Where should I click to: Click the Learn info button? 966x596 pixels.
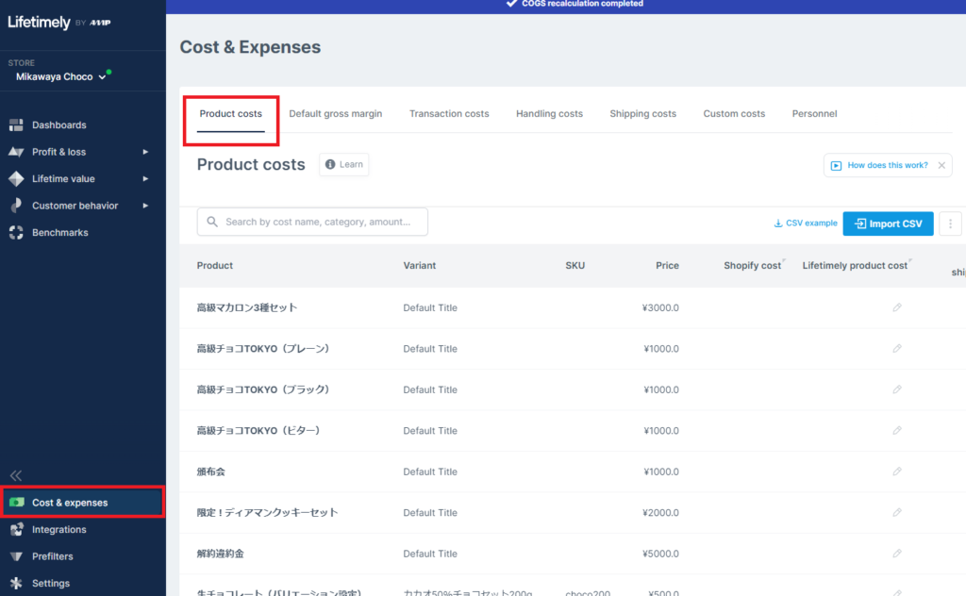343,164
